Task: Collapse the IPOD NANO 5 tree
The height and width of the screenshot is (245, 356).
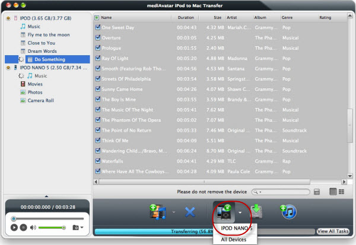Action: pos(8,68)
